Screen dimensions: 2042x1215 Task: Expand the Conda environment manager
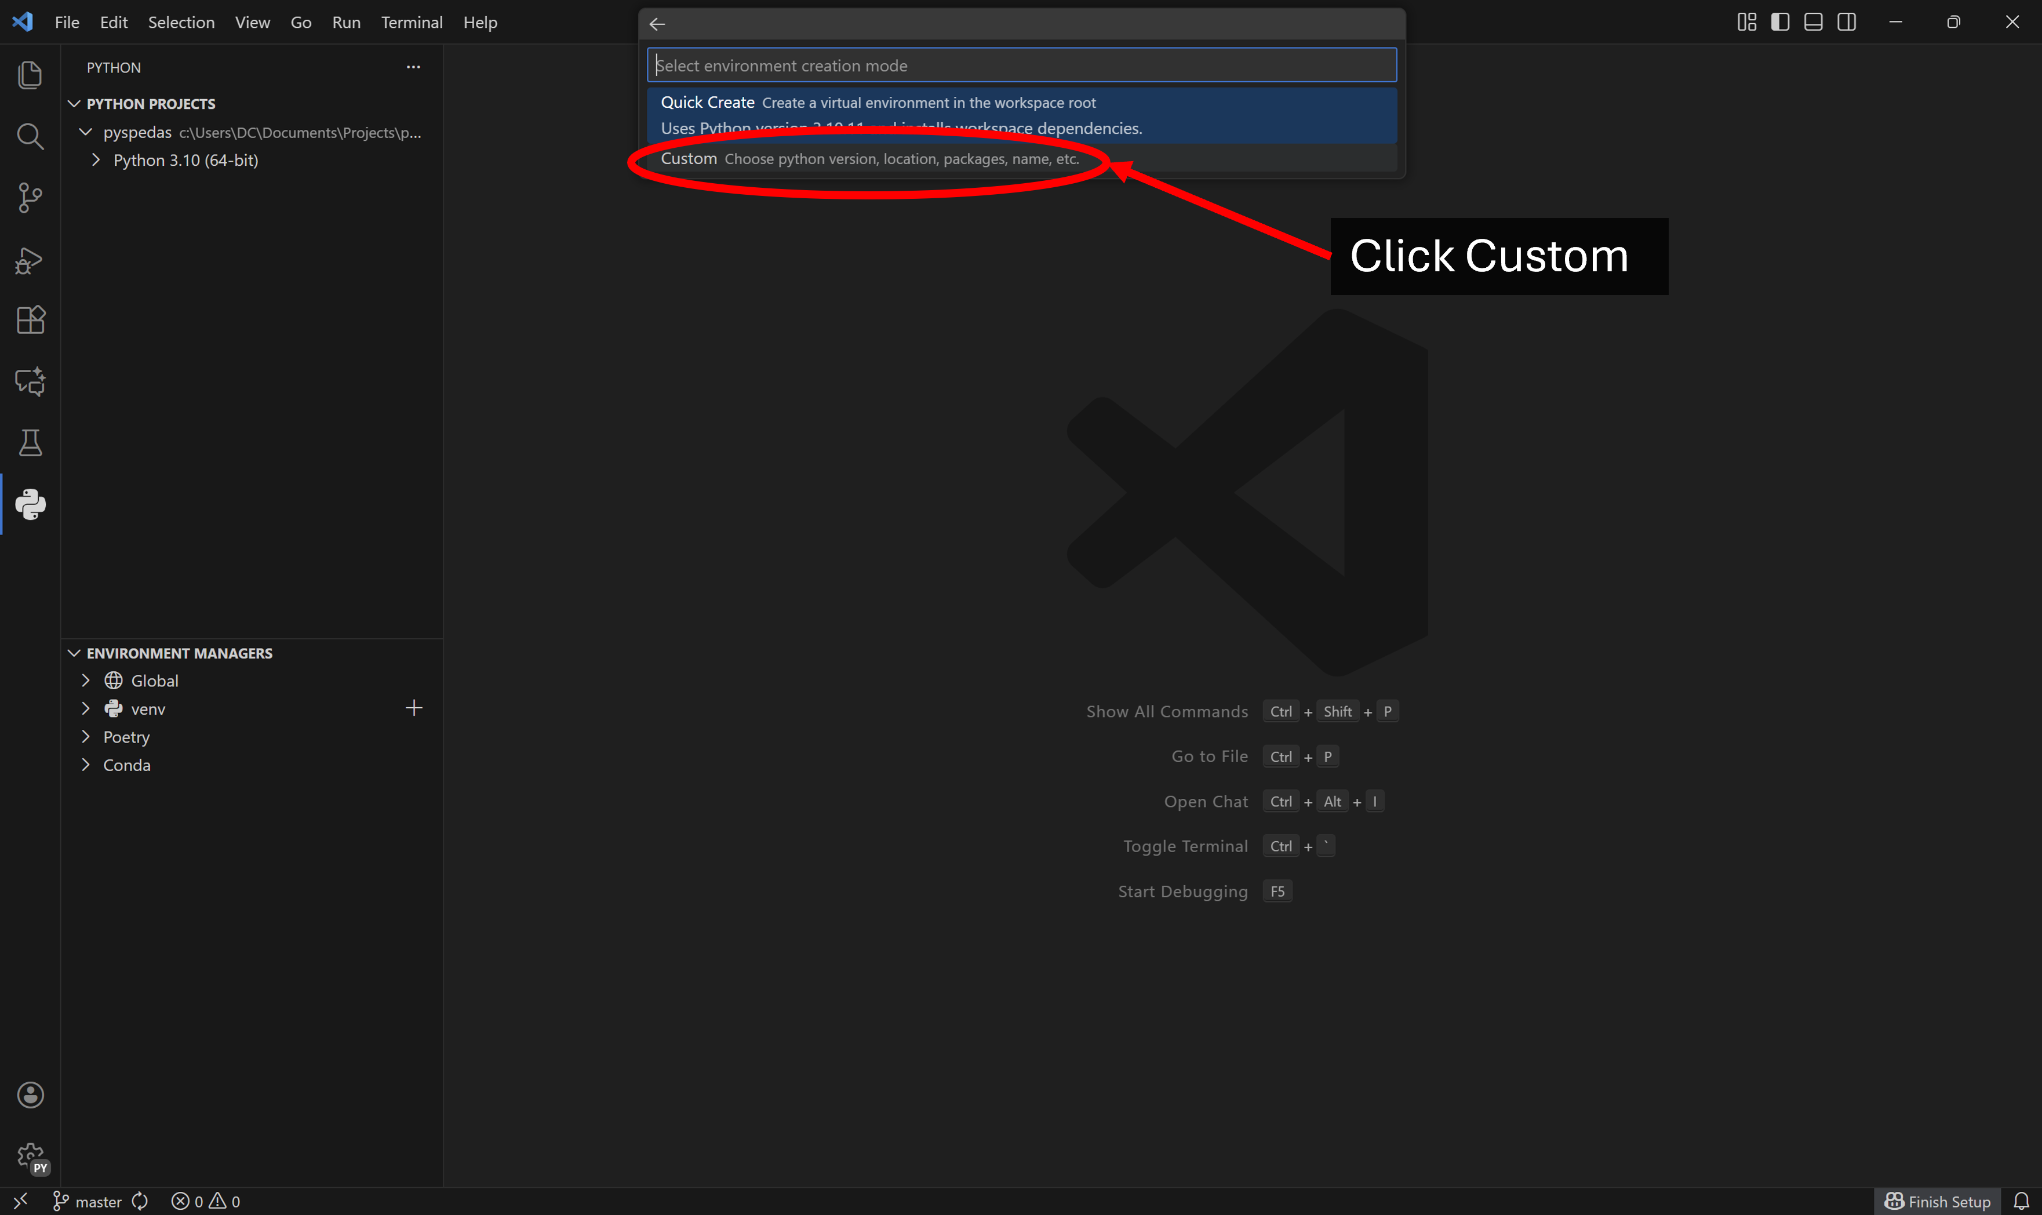point(86,765)
